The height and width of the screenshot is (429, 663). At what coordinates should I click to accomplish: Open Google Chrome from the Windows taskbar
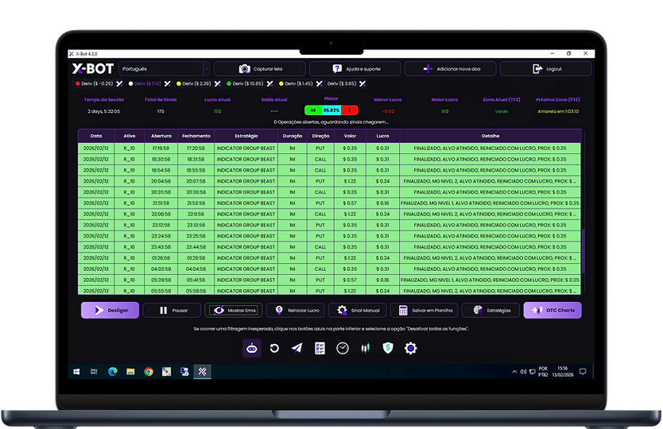pos(149,372)
